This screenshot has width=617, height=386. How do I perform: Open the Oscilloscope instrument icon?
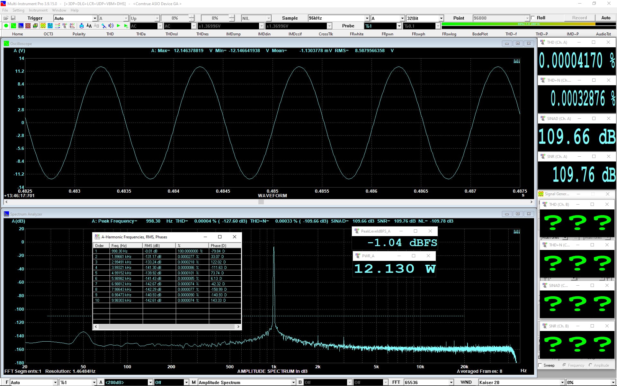pyautogui.click(x=13, y=26)
